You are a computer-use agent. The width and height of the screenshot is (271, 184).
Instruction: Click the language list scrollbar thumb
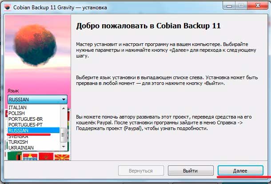click(64, 135)
